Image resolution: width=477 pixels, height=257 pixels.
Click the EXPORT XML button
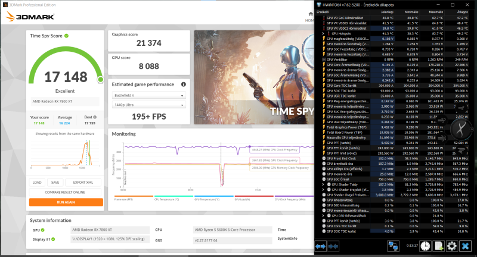coord(83,183)
